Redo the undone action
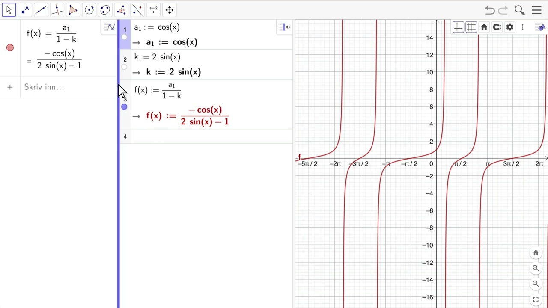The height and width of the screenshot is (308, 548). coord(503,10)
